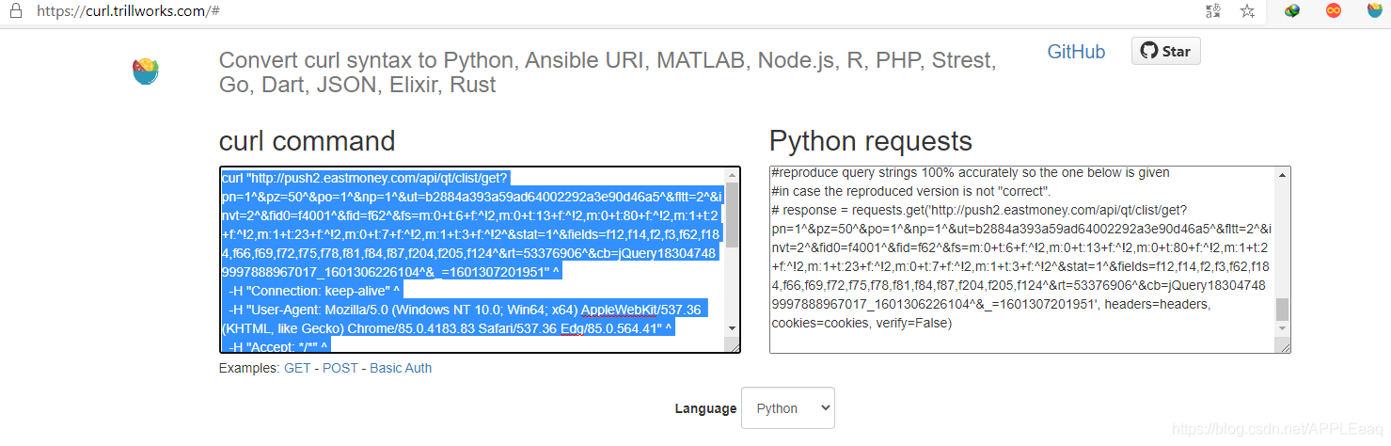Click the browser address bar URL

130,11
